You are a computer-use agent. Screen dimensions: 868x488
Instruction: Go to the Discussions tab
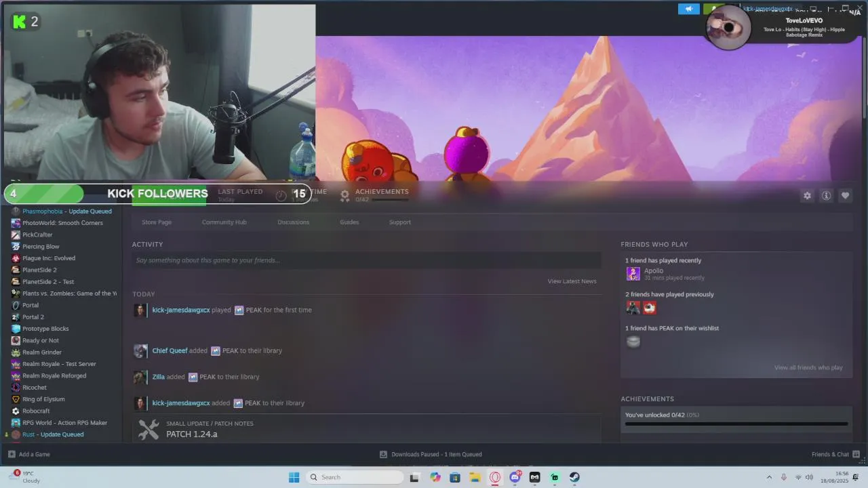coord(293,222)
